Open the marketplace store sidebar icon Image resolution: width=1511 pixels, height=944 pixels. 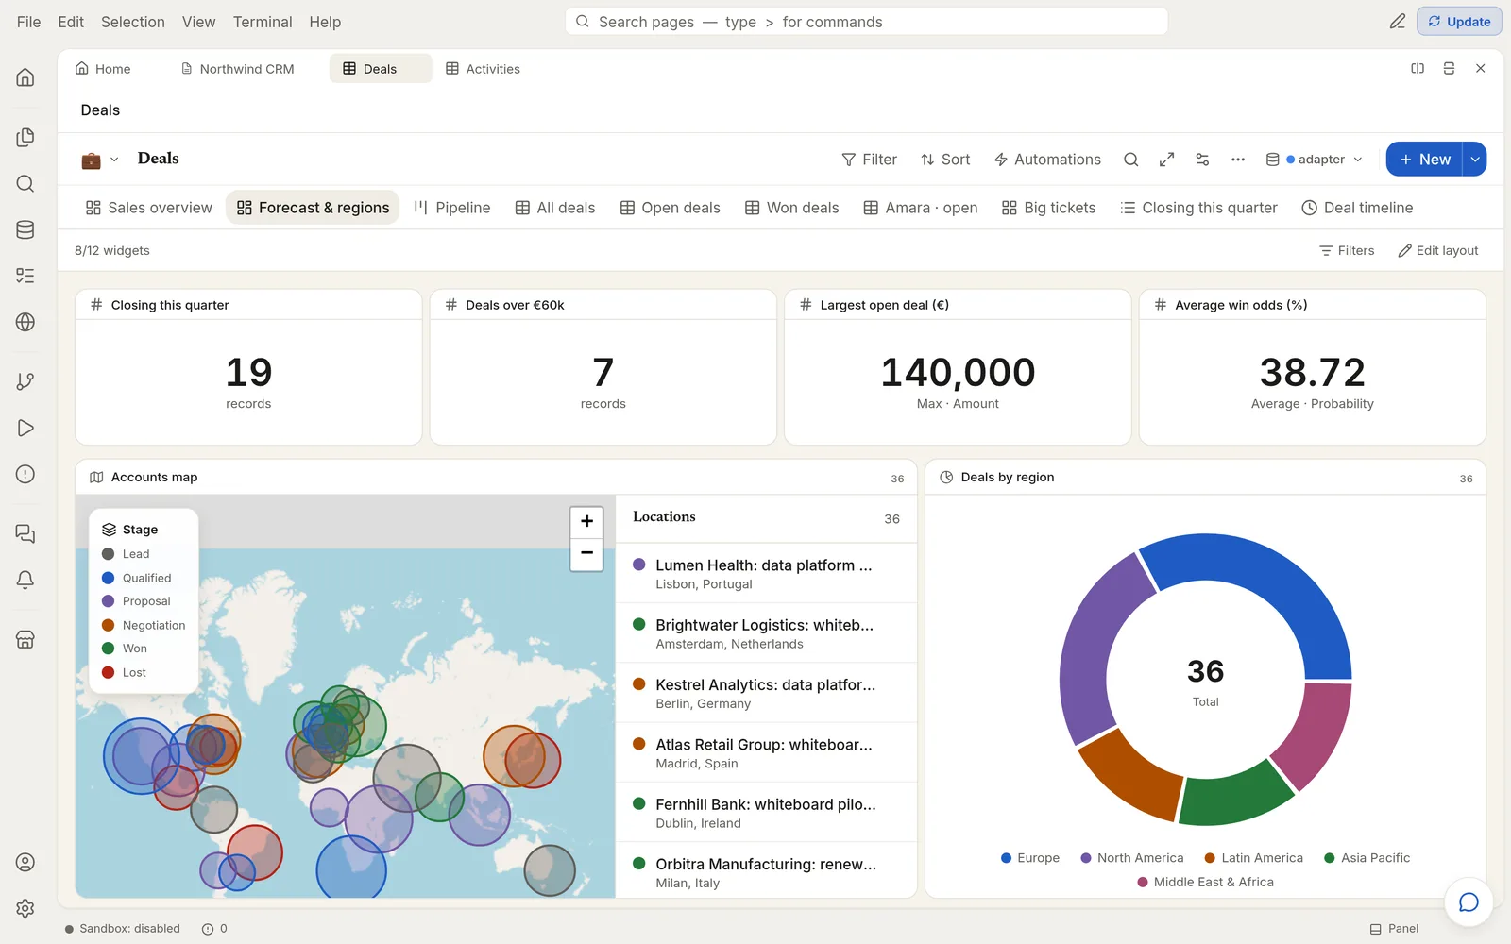(x=25, y=640)
